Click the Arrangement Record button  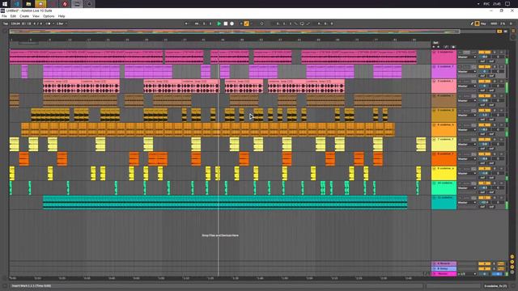pos(232,23)
